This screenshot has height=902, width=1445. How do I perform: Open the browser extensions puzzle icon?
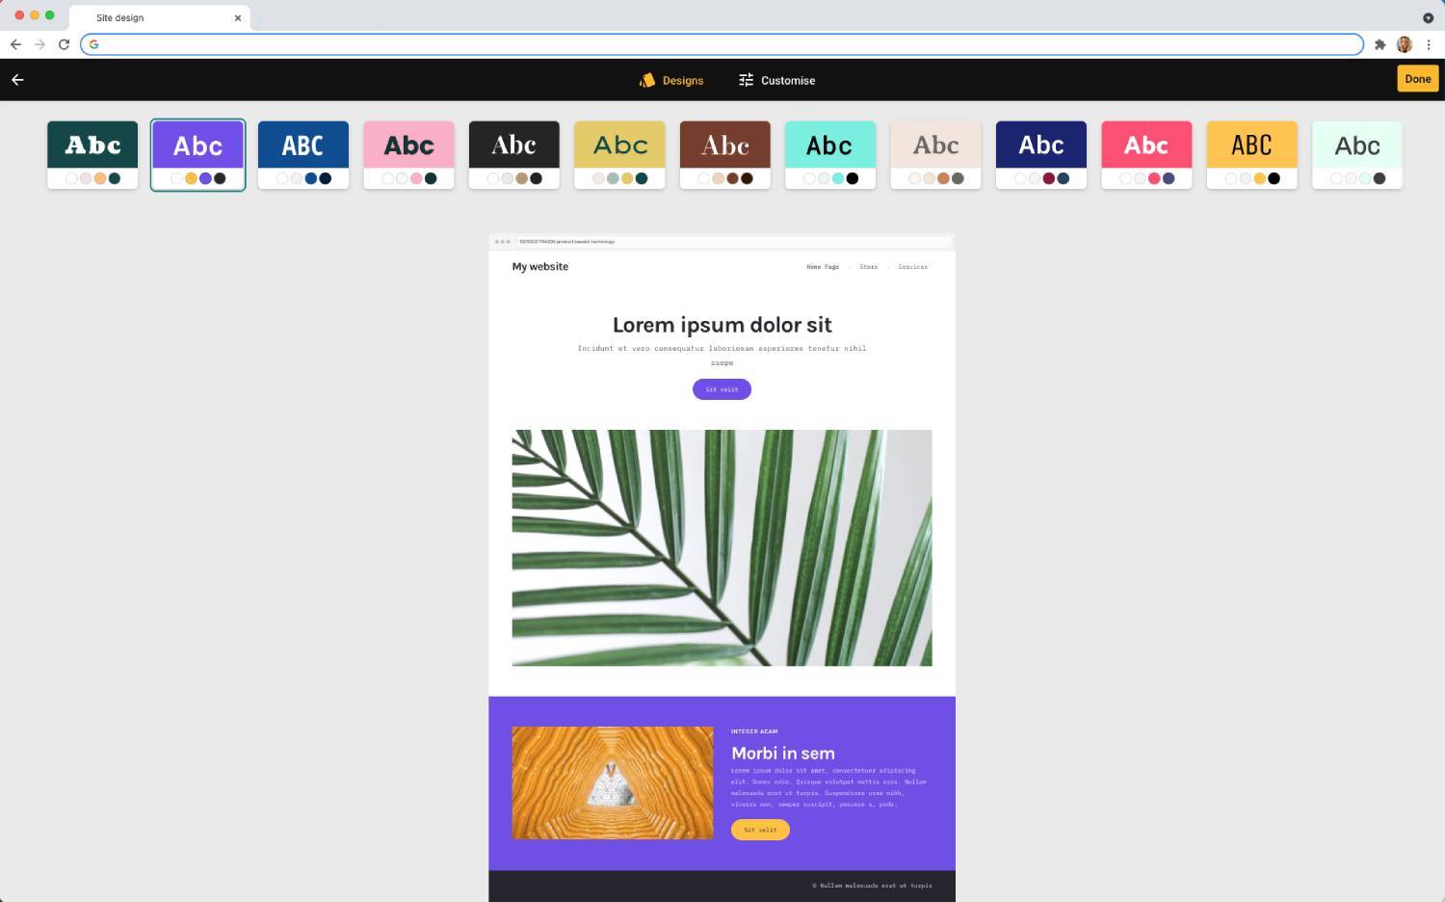pyautogui.click(x=1379, y=44)
